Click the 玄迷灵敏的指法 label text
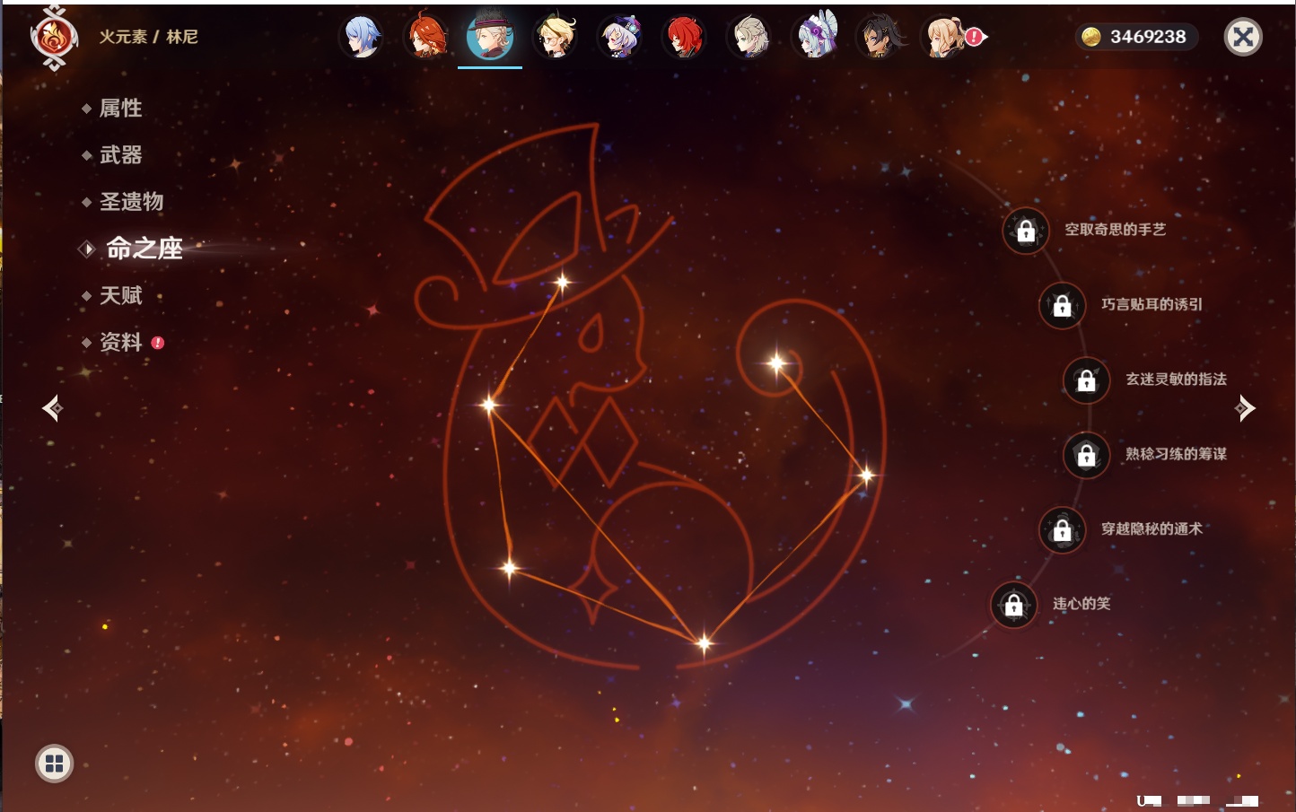The height and width of the screenshot is (812, 1296). (1177, 380)
